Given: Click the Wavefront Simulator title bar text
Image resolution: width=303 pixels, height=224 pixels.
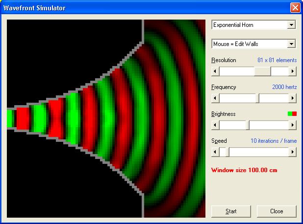Looking at the screenshot, I should click(34, 8).
